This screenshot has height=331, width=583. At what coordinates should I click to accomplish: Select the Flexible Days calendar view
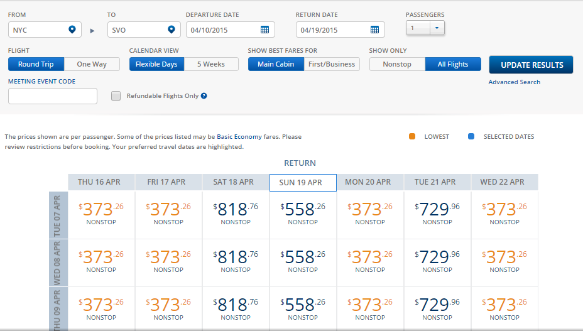click(x=156, y=64)
